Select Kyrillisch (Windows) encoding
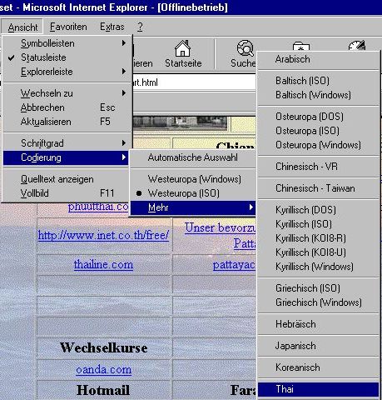This screenshot has width=382, height=400. pyautogui.click(x=318, y=267)
